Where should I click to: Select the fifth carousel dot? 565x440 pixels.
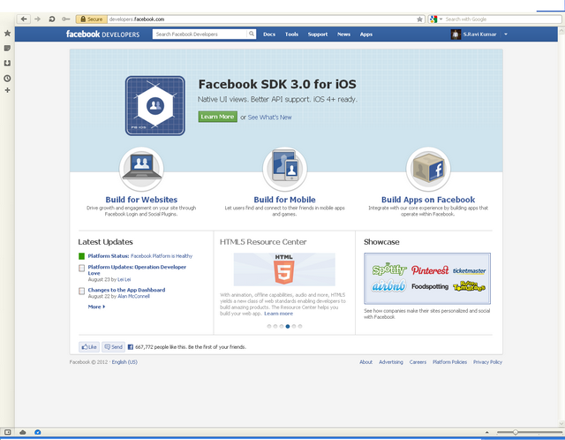click(294, 326)
